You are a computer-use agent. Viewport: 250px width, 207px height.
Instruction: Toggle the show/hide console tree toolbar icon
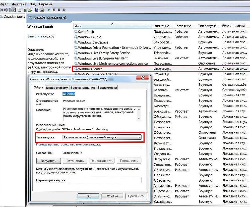pyautogui.click(x=13, y=10)
